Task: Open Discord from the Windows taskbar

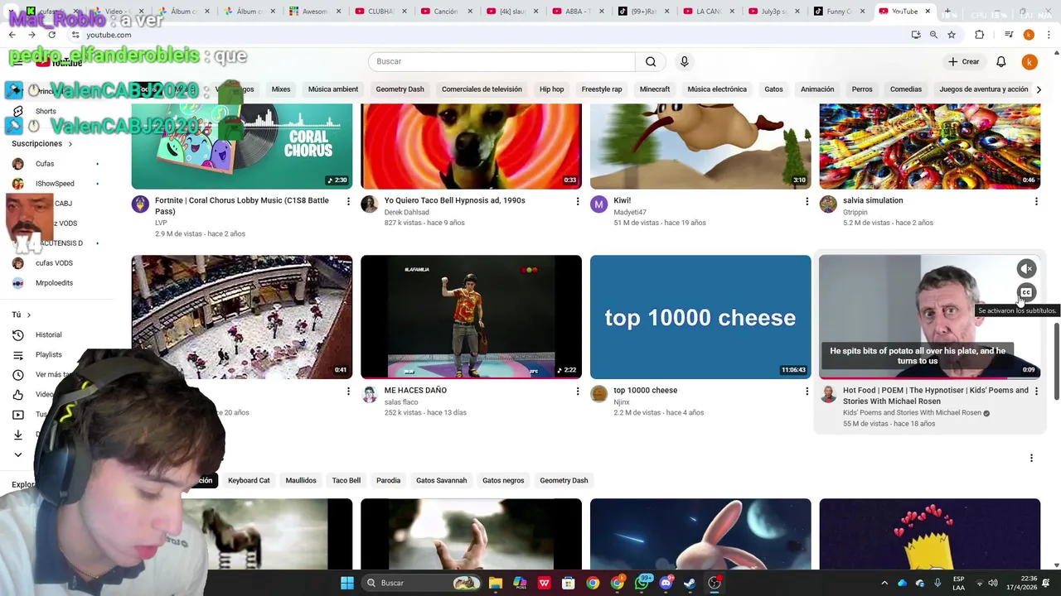Action: 666,583
